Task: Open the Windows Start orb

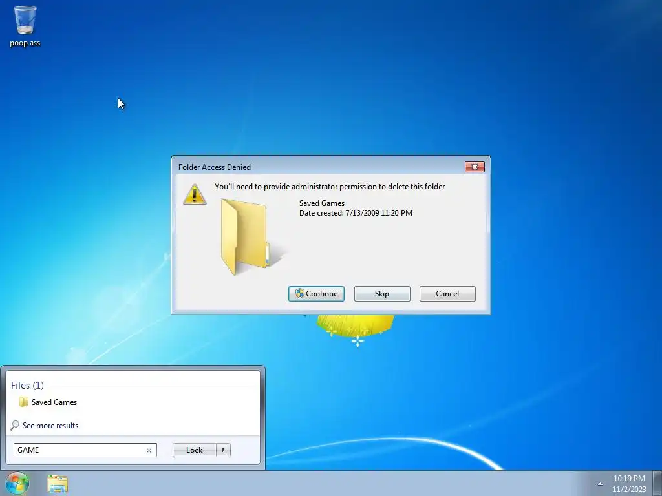Action: [x=17, y=483]
